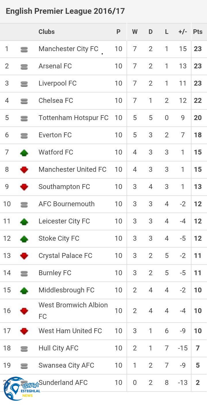Click the green up arrow beside Stoke City FC
The image size is (207, 407).
[24, 239]
